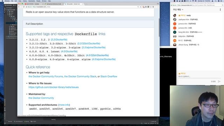
Task: Open the chat mode dropdown in YouTube chat
Action: 178,9
